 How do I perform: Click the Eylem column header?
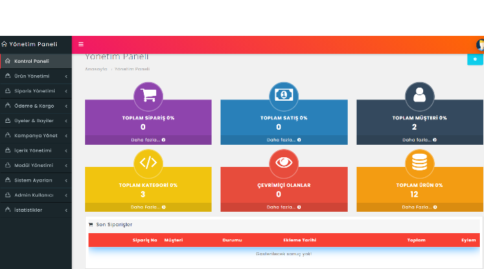coord(469,240)
